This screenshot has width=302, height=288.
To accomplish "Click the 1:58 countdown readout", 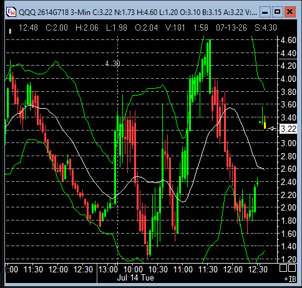I will click(201, 27).
